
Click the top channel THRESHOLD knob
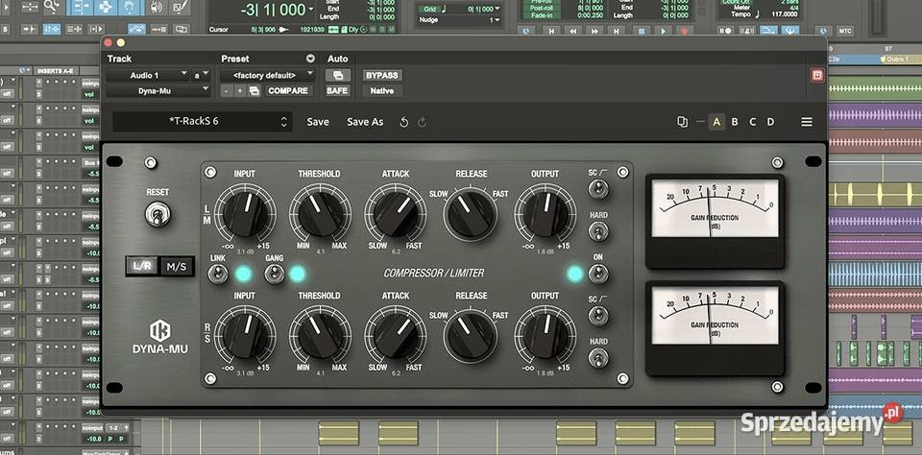320,211
